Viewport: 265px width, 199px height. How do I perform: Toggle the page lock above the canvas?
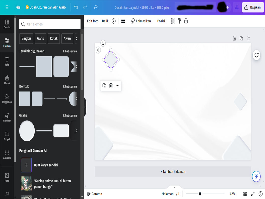coord(234,38)
